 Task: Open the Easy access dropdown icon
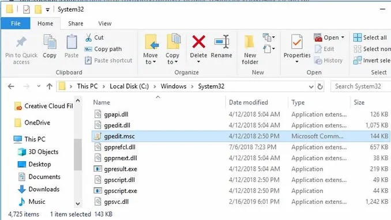269,49
